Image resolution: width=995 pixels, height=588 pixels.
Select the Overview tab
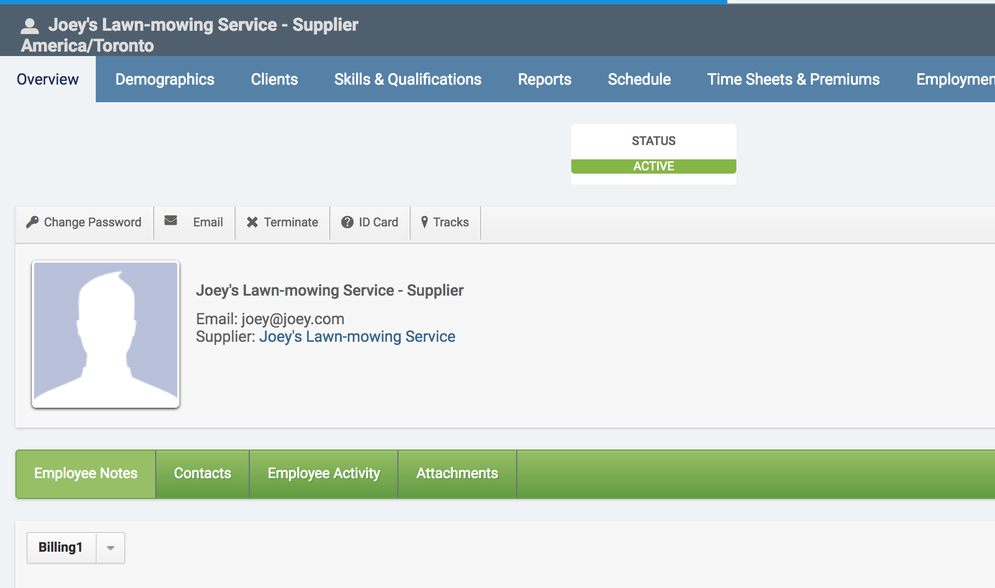[x=48, y=79]
